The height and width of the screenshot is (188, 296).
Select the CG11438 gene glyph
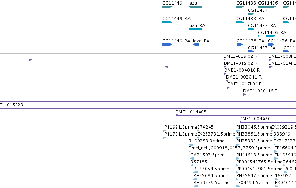coord(240,7)
